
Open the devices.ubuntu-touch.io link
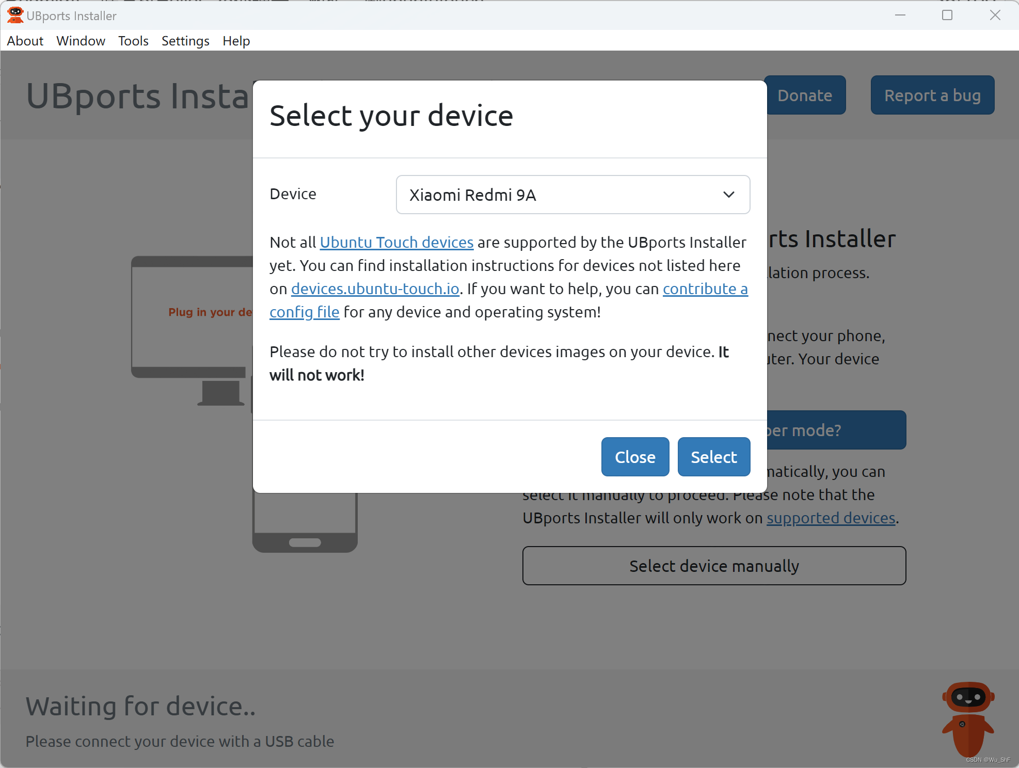point(375,289)
